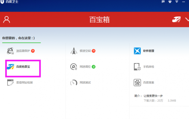This screenshot has height=119, width=189.
Task: Open 浏览器保护 browser protection icon
Action: point(10,51)
